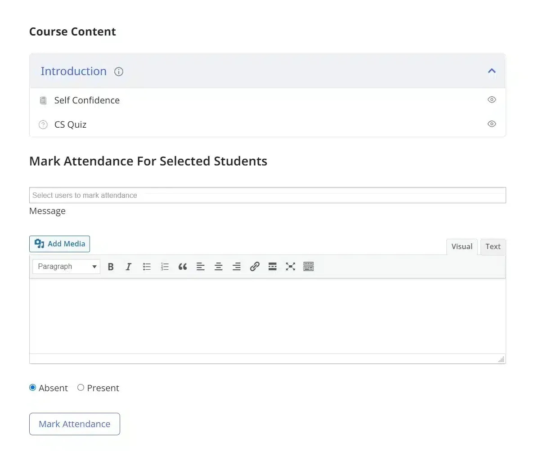Screen dimensions: 534x451
Task: View the Introduction section info tooltip
Action: tap(118, 71)
